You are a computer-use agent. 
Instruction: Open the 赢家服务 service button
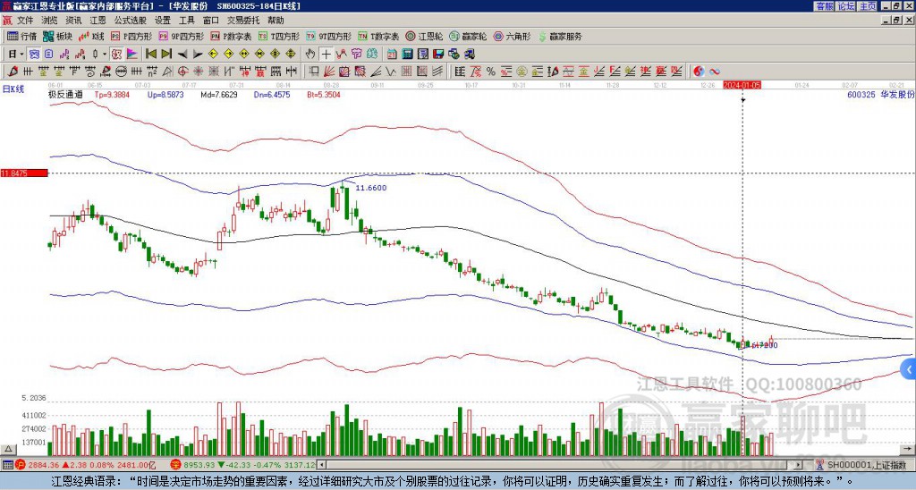[x=560, y=36]
